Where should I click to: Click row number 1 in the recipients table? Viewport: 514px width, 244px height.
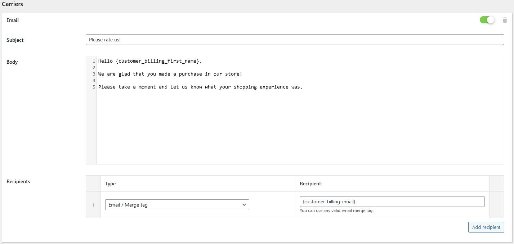click(x=93, y=205)
